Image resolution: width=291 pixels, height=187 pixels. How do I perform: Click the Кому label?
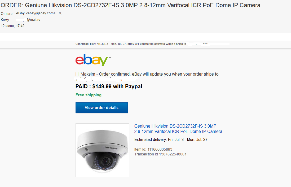pos(5,20)
